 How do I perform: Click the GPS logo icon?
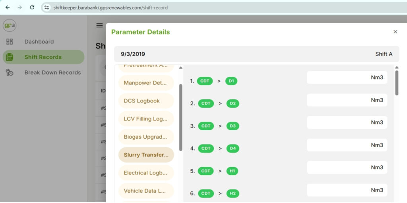click(x=9, y=25)
